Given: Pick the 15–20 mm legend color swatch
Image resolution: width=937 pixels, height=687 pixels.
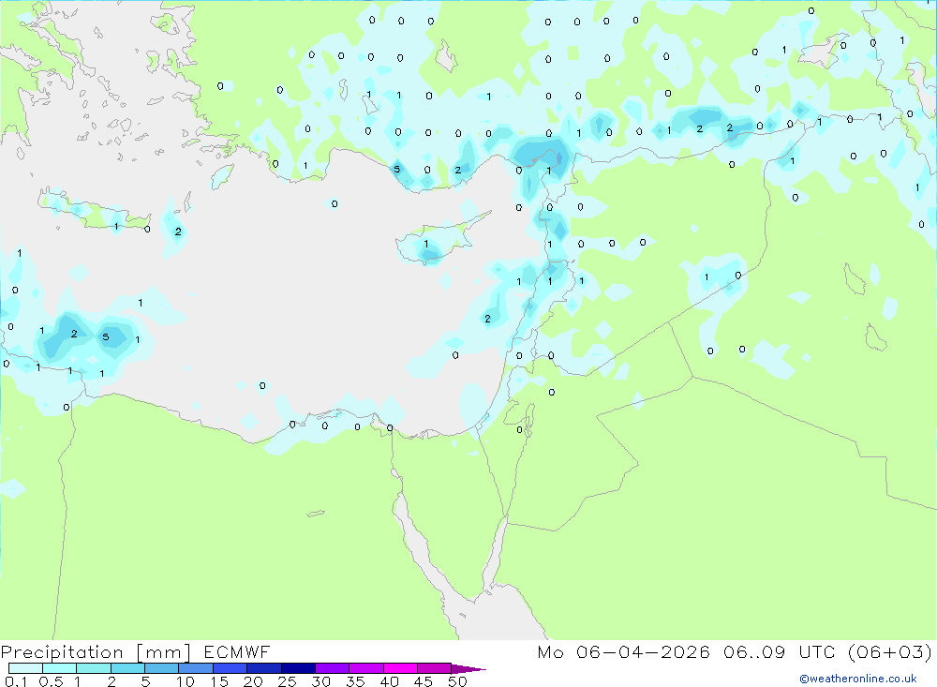Looking at the screenshot, I should 231,668.
